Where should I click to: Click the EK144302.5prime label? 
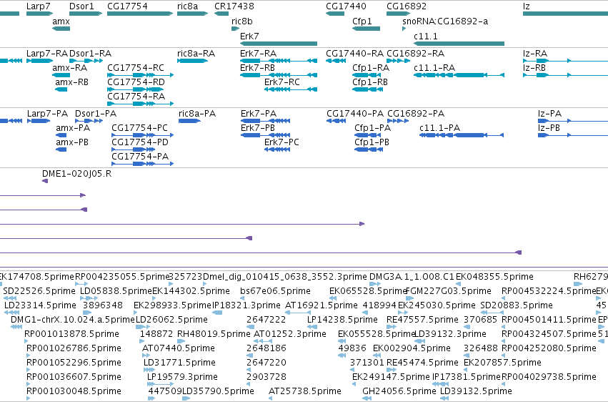(x=191, y=291)
